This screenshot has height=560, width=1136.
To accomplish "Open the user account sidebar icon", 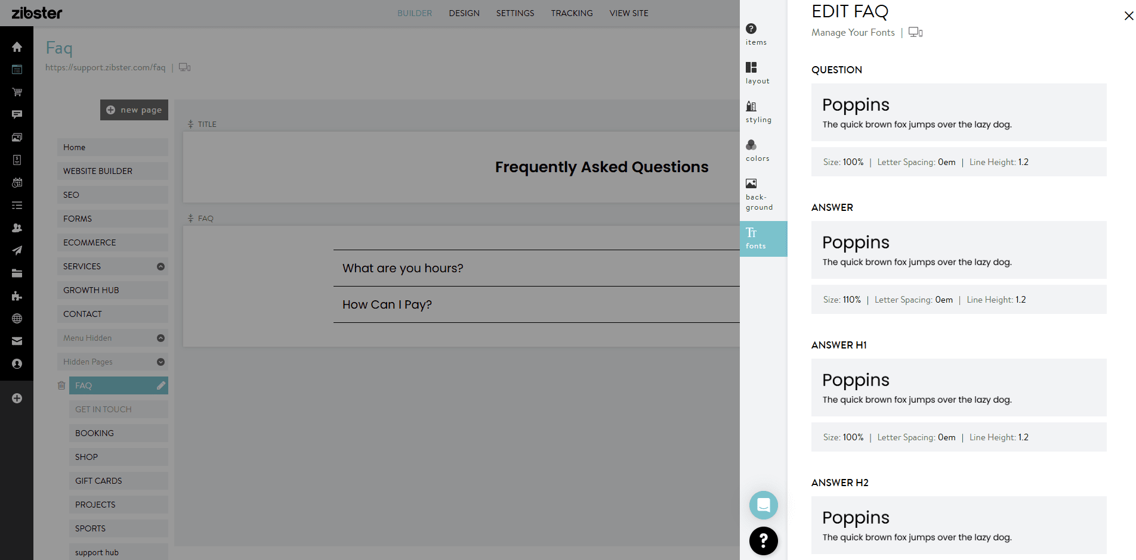I will (x=17, y=364).
